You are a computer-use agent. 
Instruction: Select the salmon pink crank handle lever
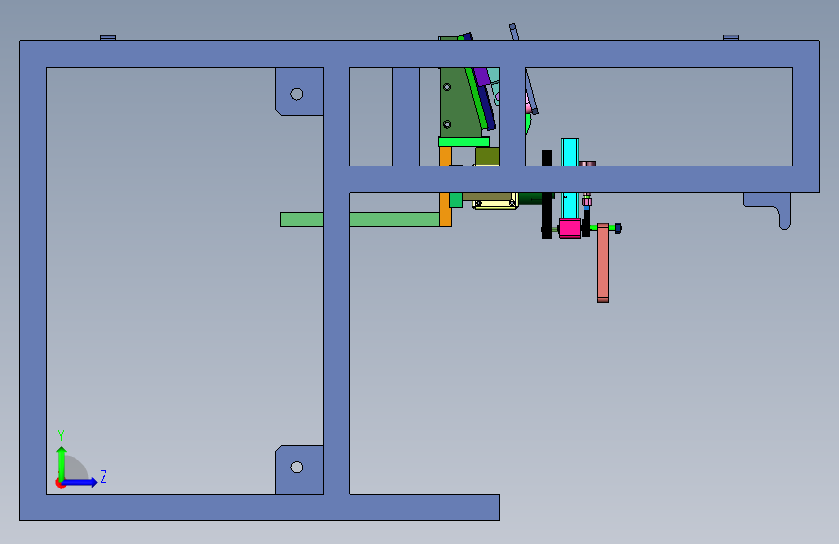click(603, 263)
